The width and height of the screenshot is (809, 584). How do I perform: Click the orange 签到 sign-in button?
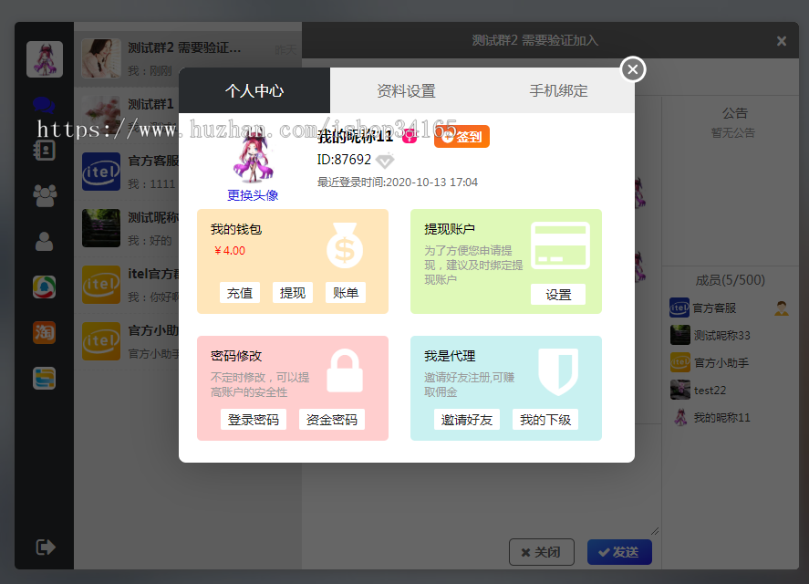point(461,134)
